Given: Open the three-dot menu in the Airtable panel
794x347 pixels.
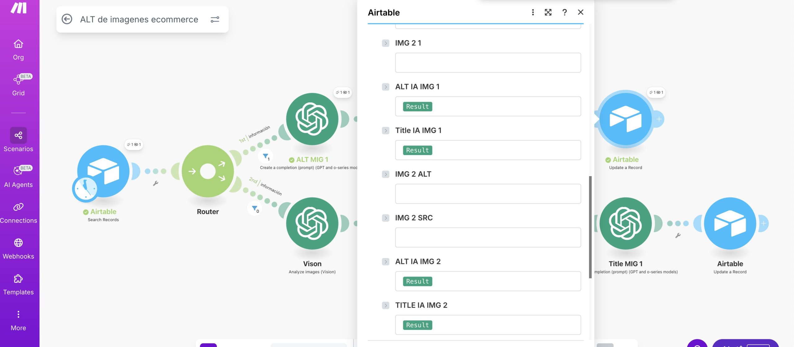Looking at the screenshot, I should coord(533,12).
